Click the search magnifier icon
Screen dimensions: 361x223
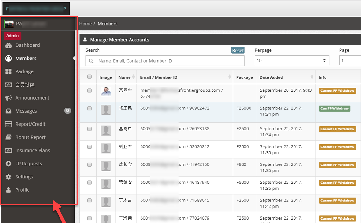click(91, 61)
